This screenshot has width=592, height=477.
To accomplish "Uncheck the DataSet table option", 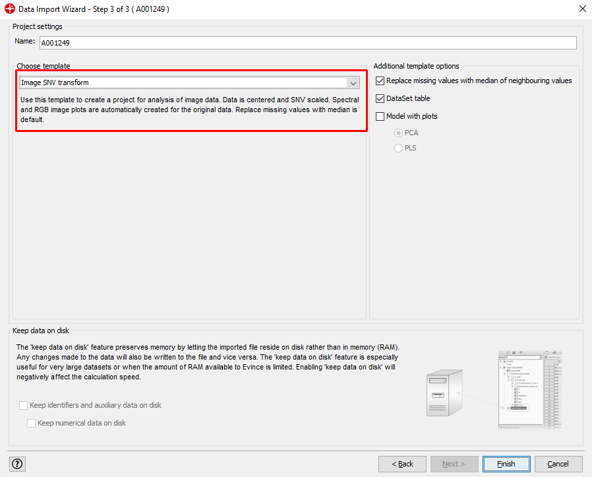I will 380,99.
